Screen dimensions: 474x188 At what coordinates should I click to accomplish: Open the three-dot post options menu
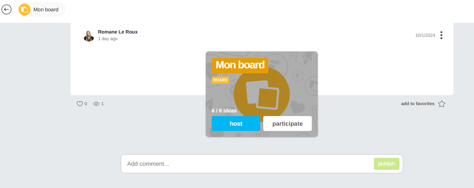441,35
